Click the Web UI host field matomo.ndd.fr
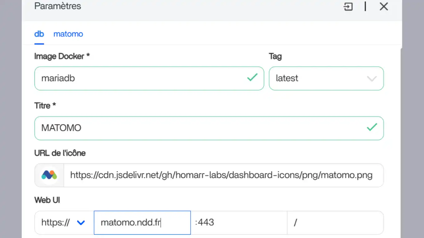 pyautogui.click(x=142, y=223)
